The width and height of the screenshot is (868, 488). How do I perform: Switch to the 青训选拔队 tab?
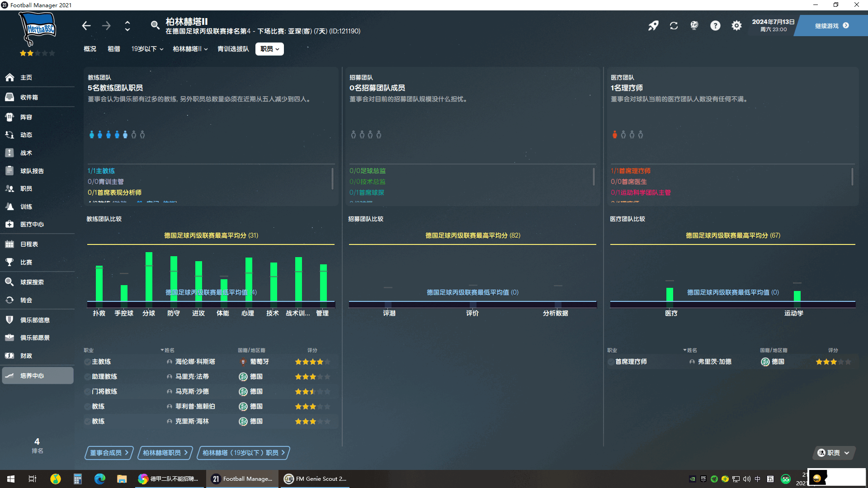[x=233, y=49]
